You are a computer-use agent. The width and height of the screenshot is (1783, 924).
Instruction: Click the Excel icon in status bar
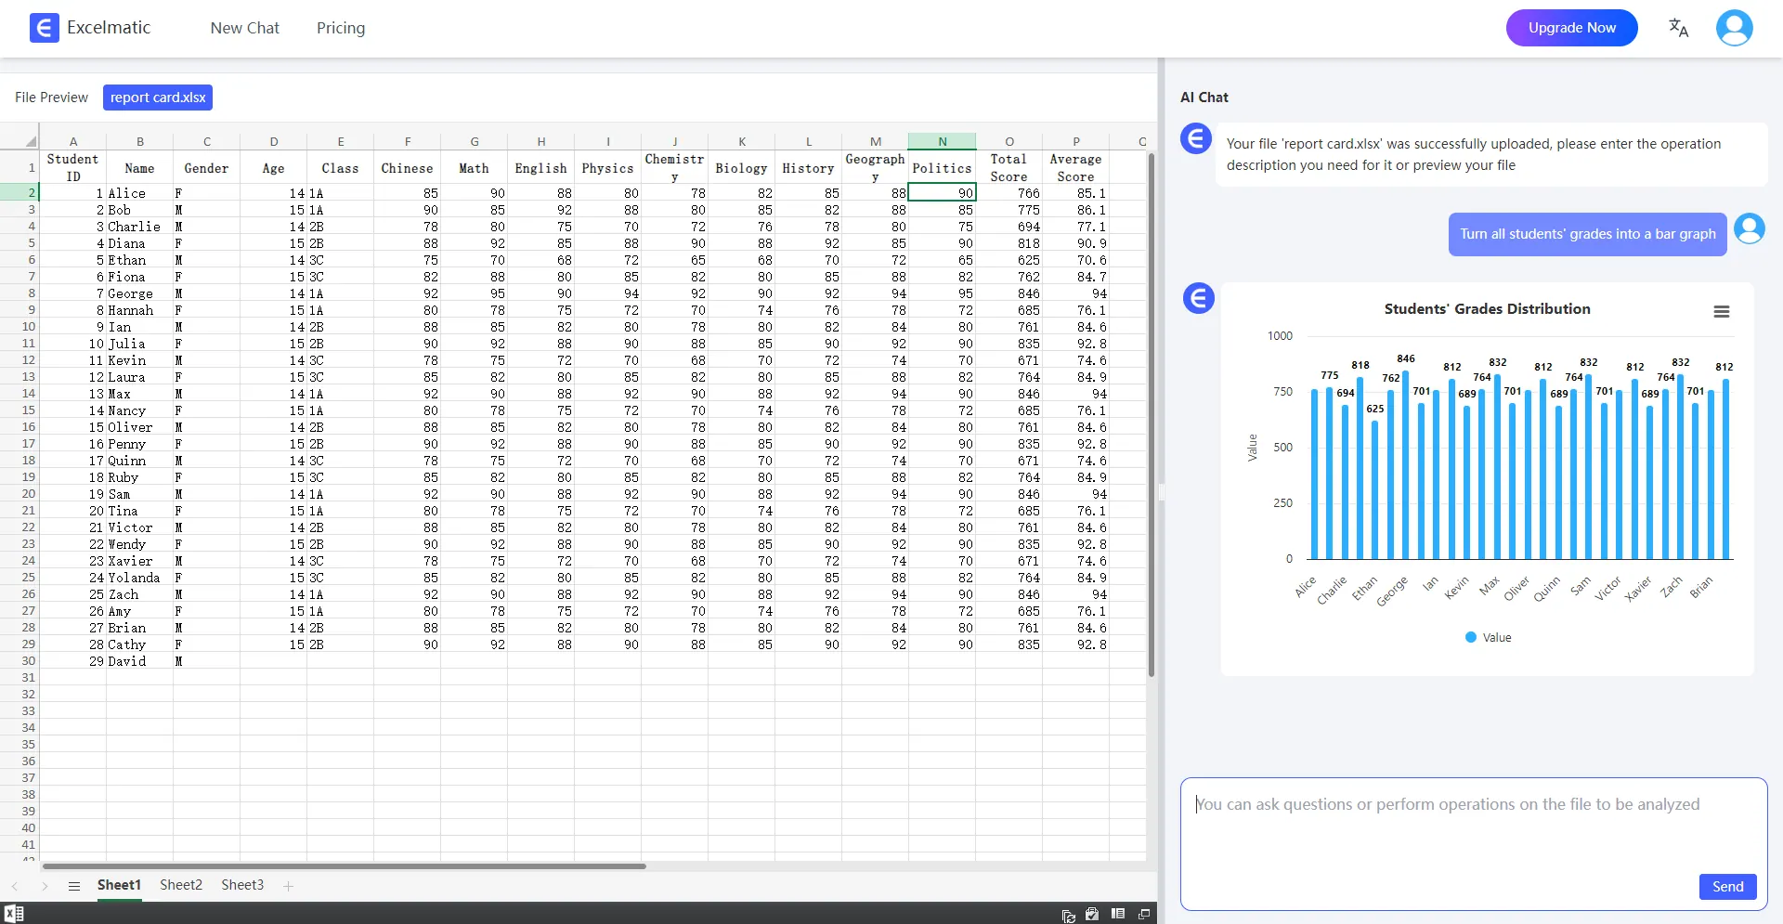point(14,914)
